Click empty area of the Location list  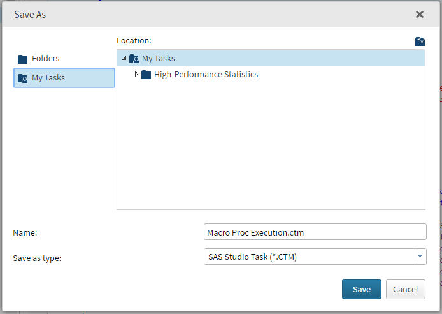271,147
